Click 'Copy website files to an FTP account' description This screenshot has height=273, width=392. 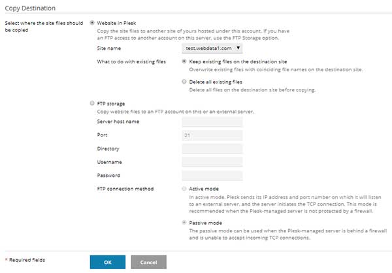[x=176, y=112]
